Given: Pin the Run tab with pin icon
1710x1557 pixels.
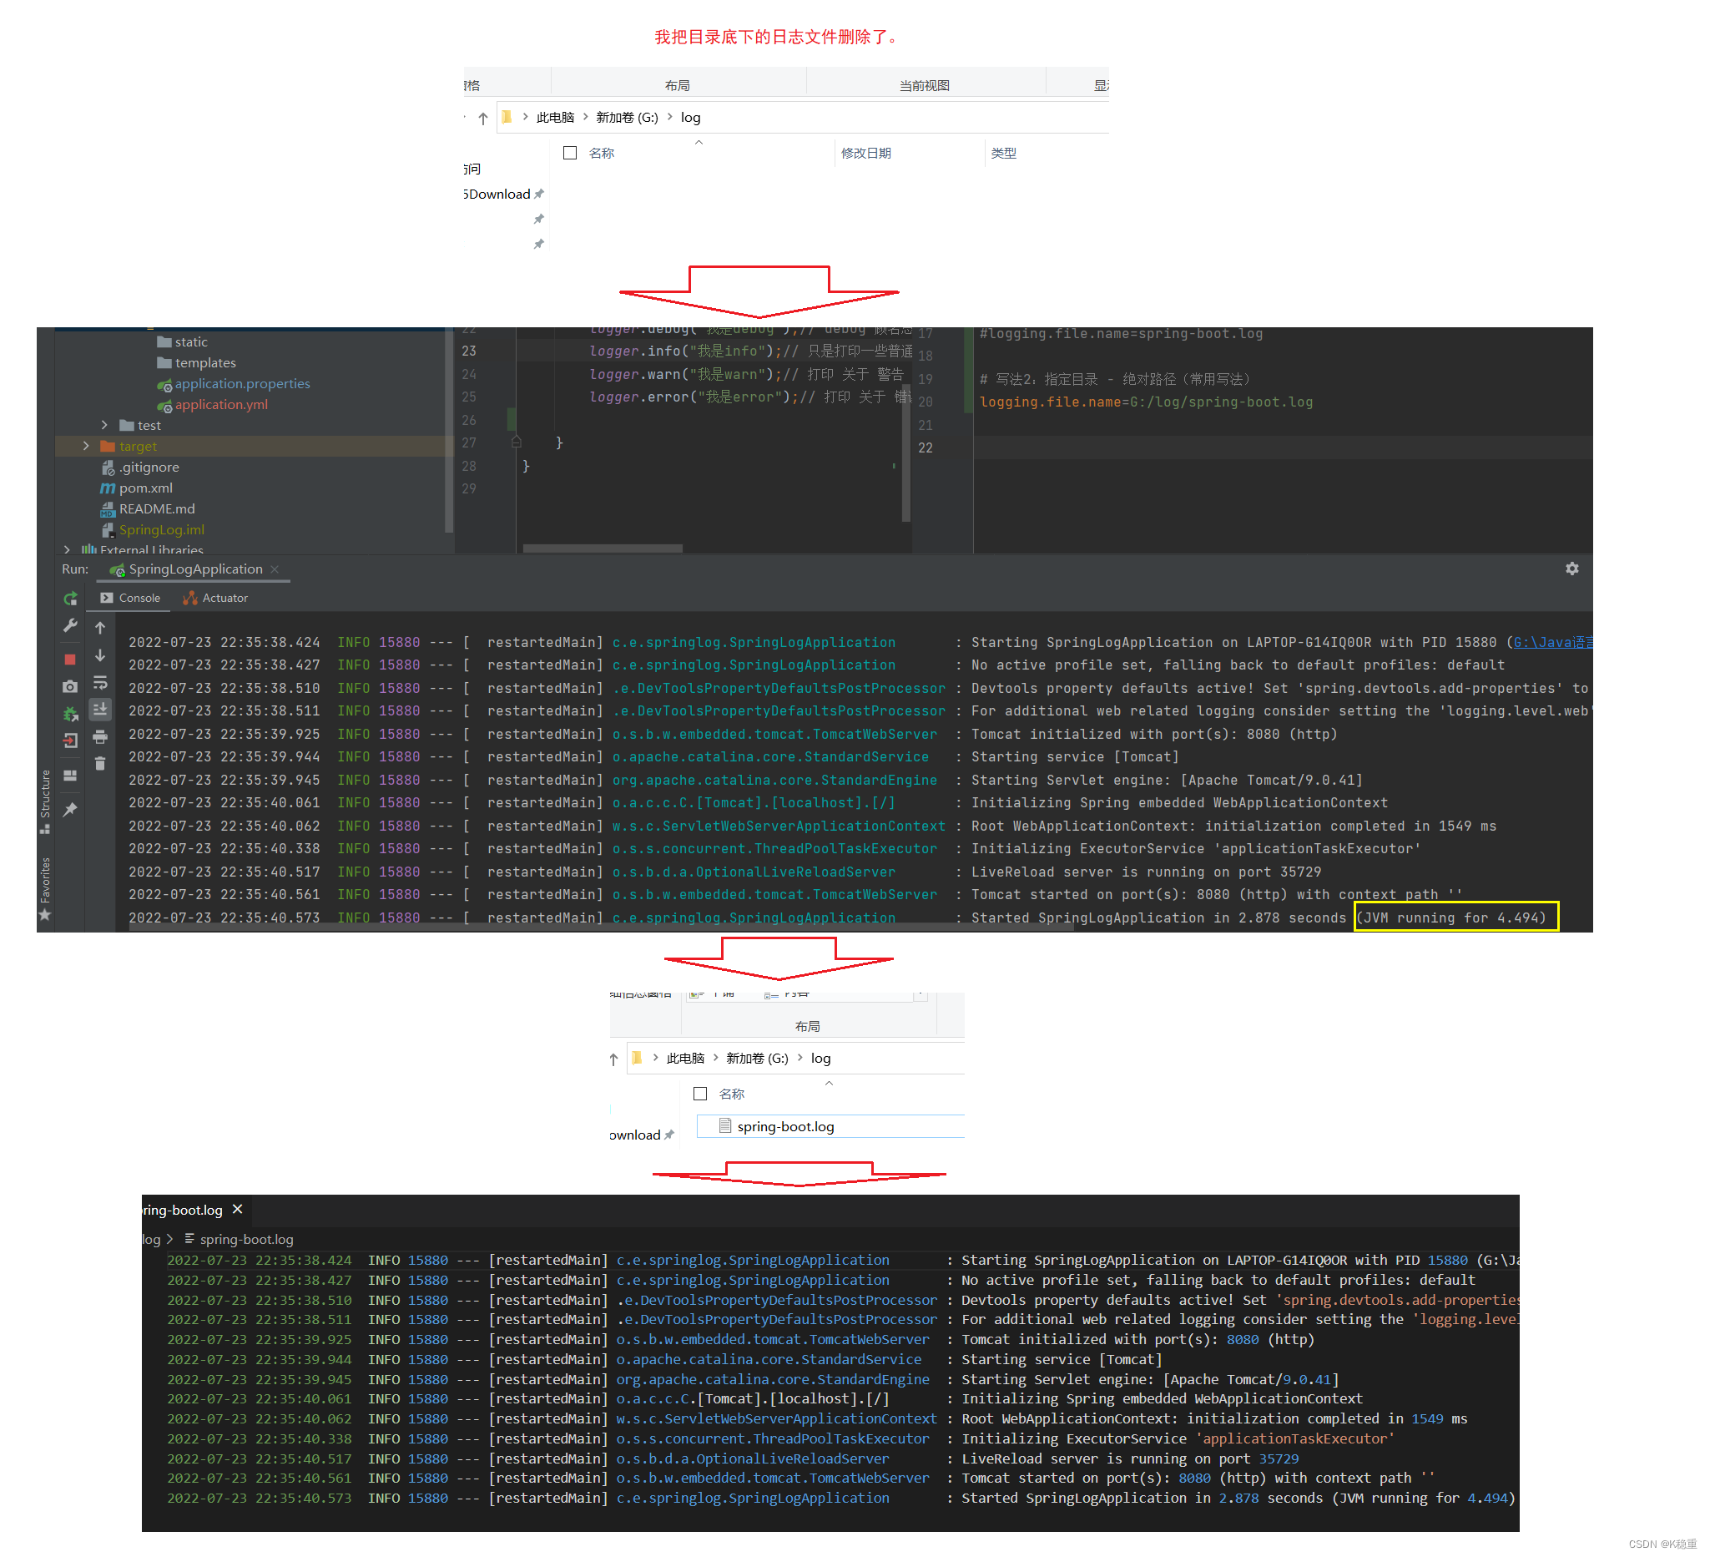Looking at the screenshot, I should (x=70, y=810).
